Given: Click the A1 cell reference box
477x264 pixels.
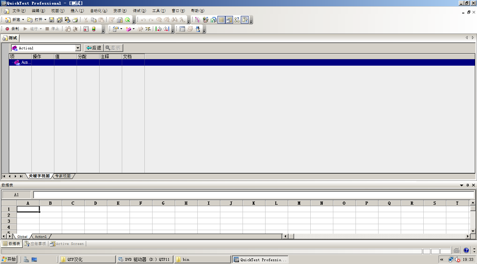Looking at the screenshot, I should 17,195.
